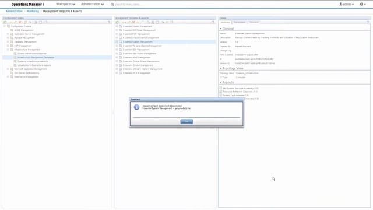Open the settings gear menu
Viewport: 373px width, 210px height.
pyautogui.click(x=363, y=4)
